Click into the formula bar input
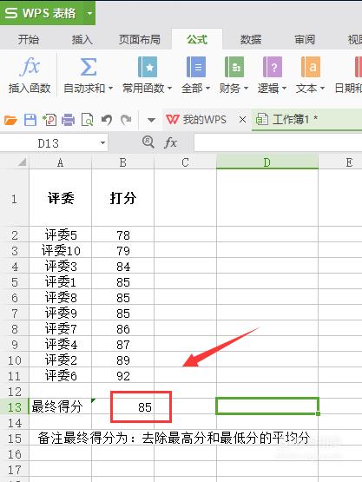This screenshot has height=482, width=362. click(x=278, y=142)
